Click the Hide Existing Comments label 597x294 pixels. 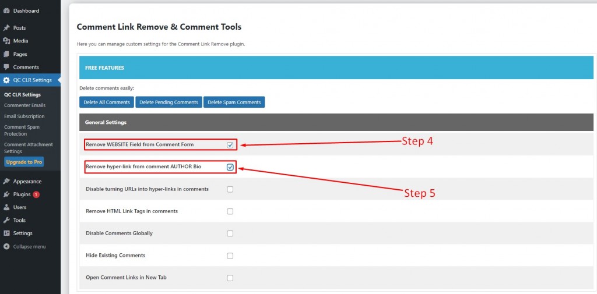point(115,255)
